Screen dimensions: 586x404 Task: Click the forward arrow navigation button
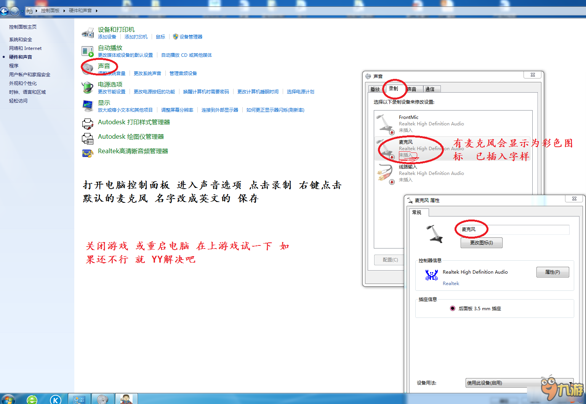pos(14,11)
